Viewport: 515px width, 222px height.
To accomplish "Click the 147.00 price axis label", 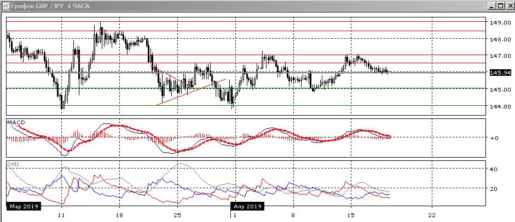I will pyautogui.click(x=500, y=56).
